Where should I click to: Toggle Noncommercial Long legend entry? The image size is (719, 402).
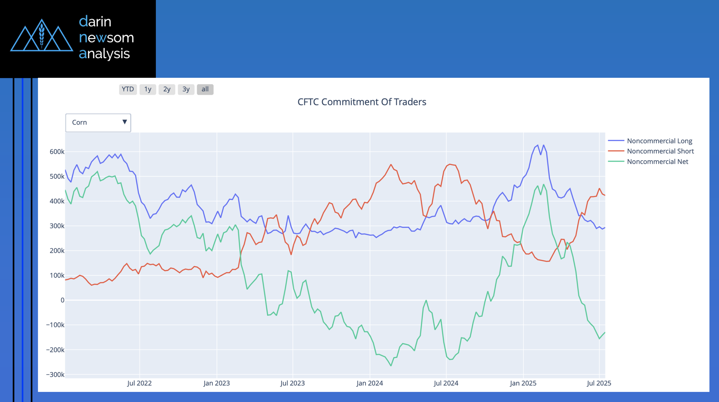pos(659,141)
